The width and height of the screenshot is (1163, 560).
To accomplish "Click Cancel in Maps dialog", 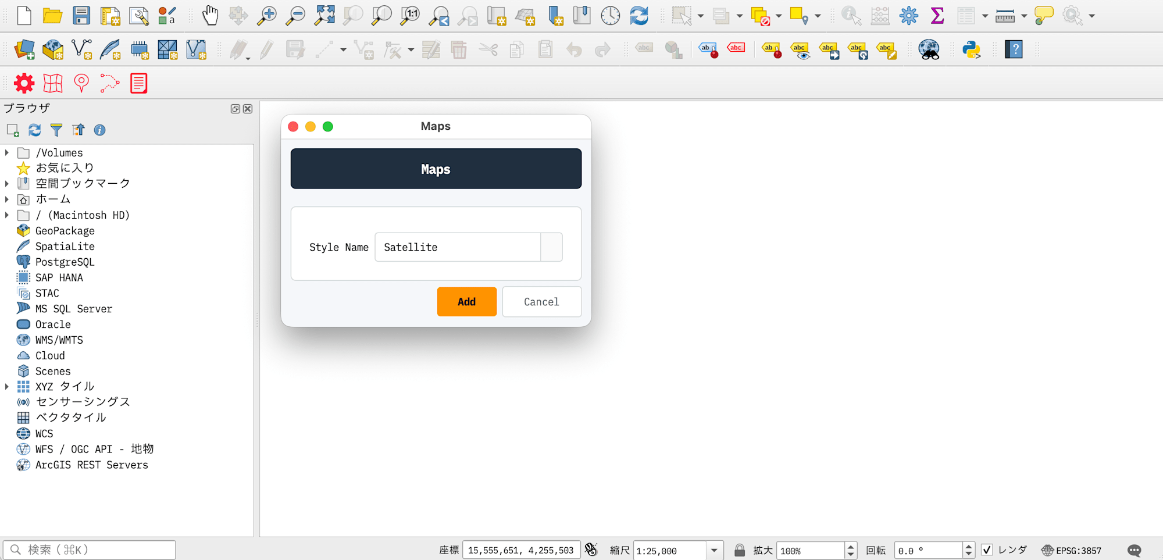I will pyautogui.click(x=541, y=302).
